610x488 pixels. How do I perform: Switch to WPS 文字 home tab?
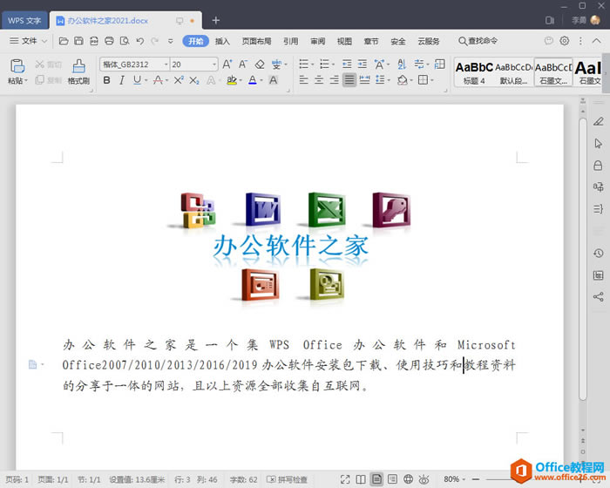tap(24, 21)
